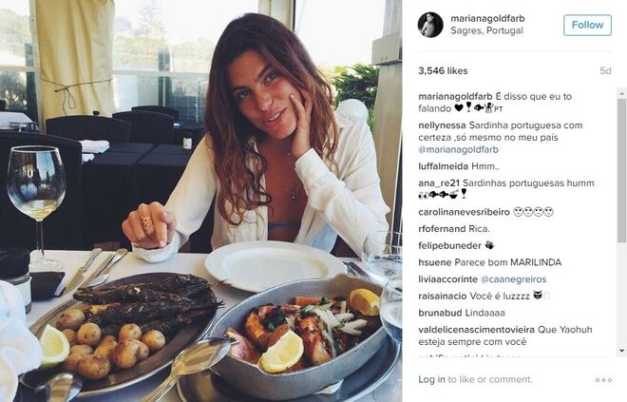This screenshot has width=627, height=402.
Task: Open nellynessa commenter profile
Action: [x=442, y=125]
